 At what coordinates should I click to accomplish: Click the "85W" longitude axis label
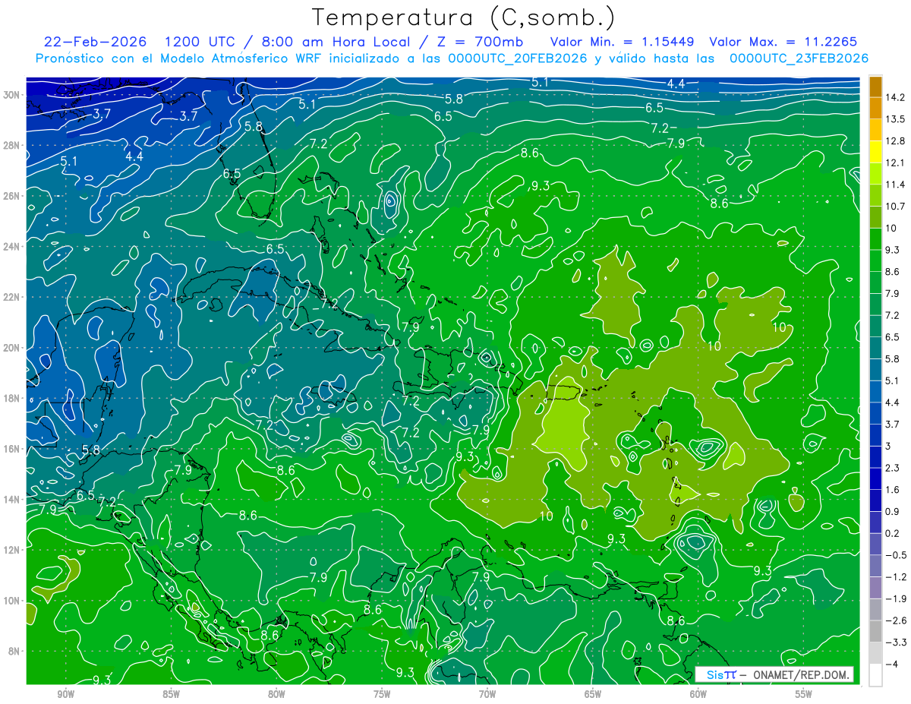(171, 694)
